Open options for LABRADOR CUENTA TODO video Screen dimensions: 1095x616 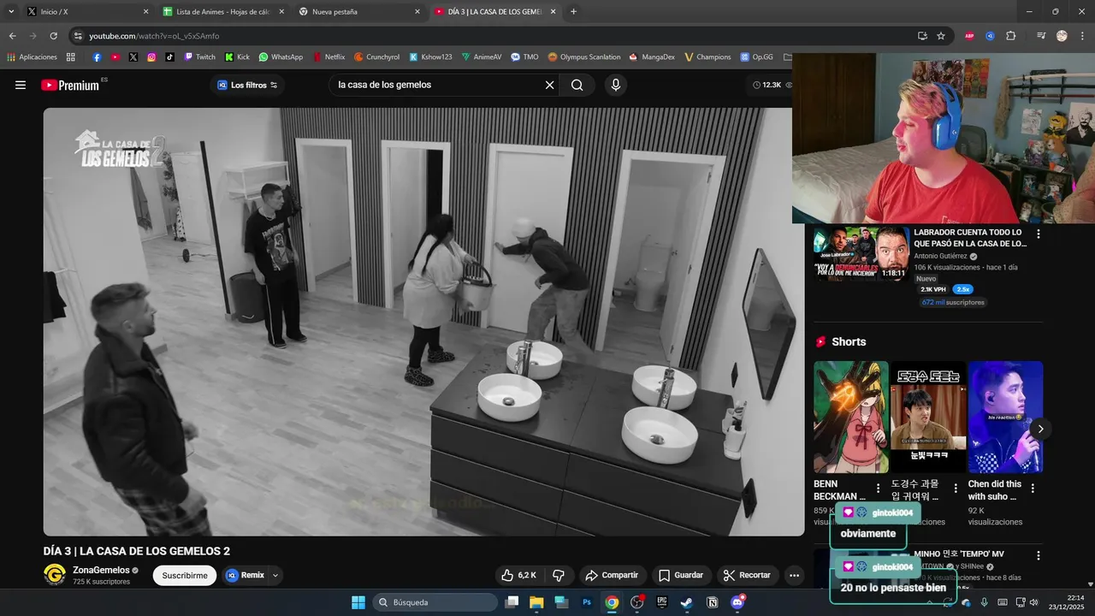[x=1039, y=234]
